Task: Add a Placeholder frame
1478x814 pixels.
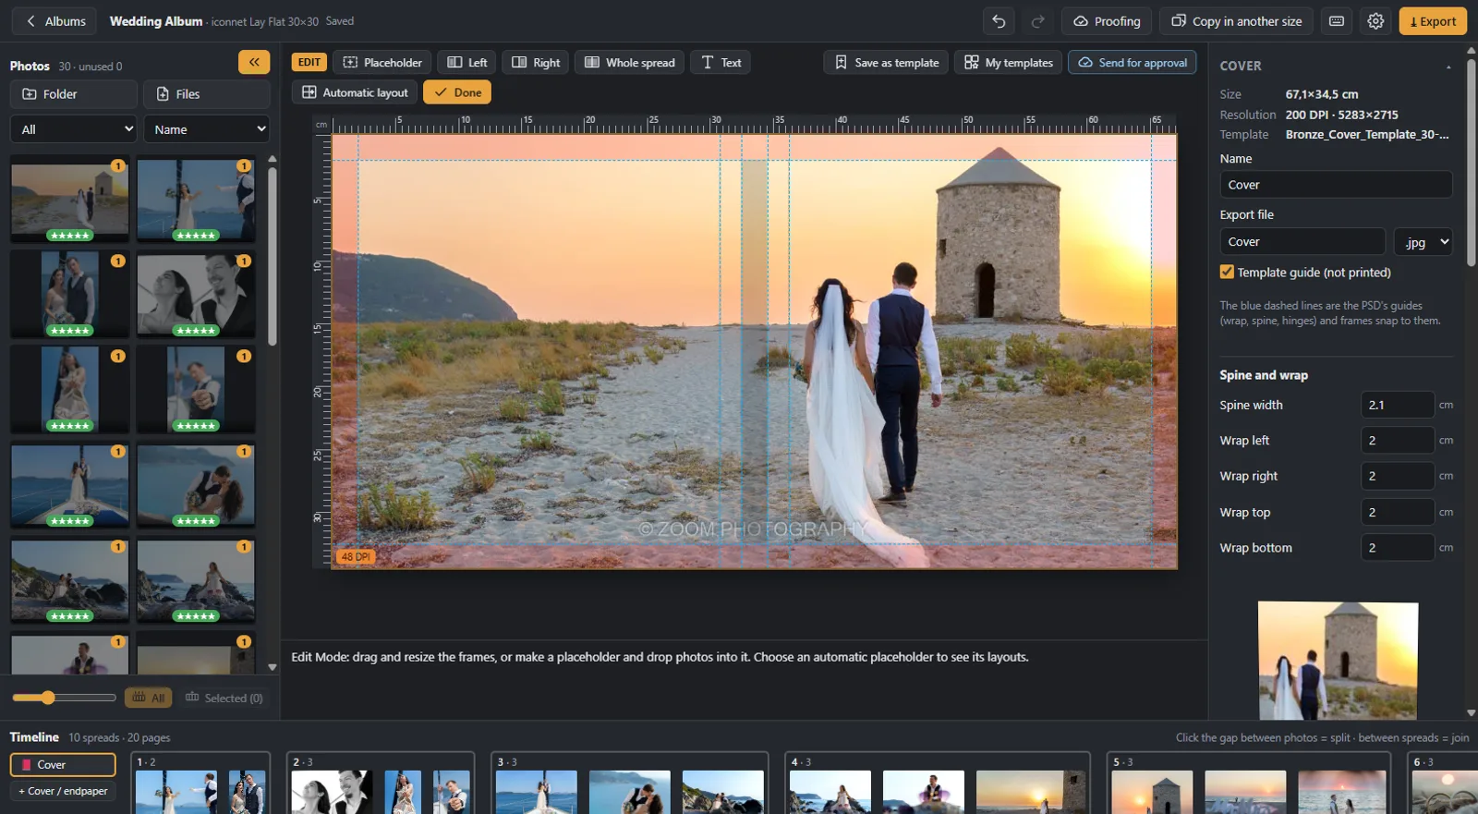Action: [x=382, y=63]
